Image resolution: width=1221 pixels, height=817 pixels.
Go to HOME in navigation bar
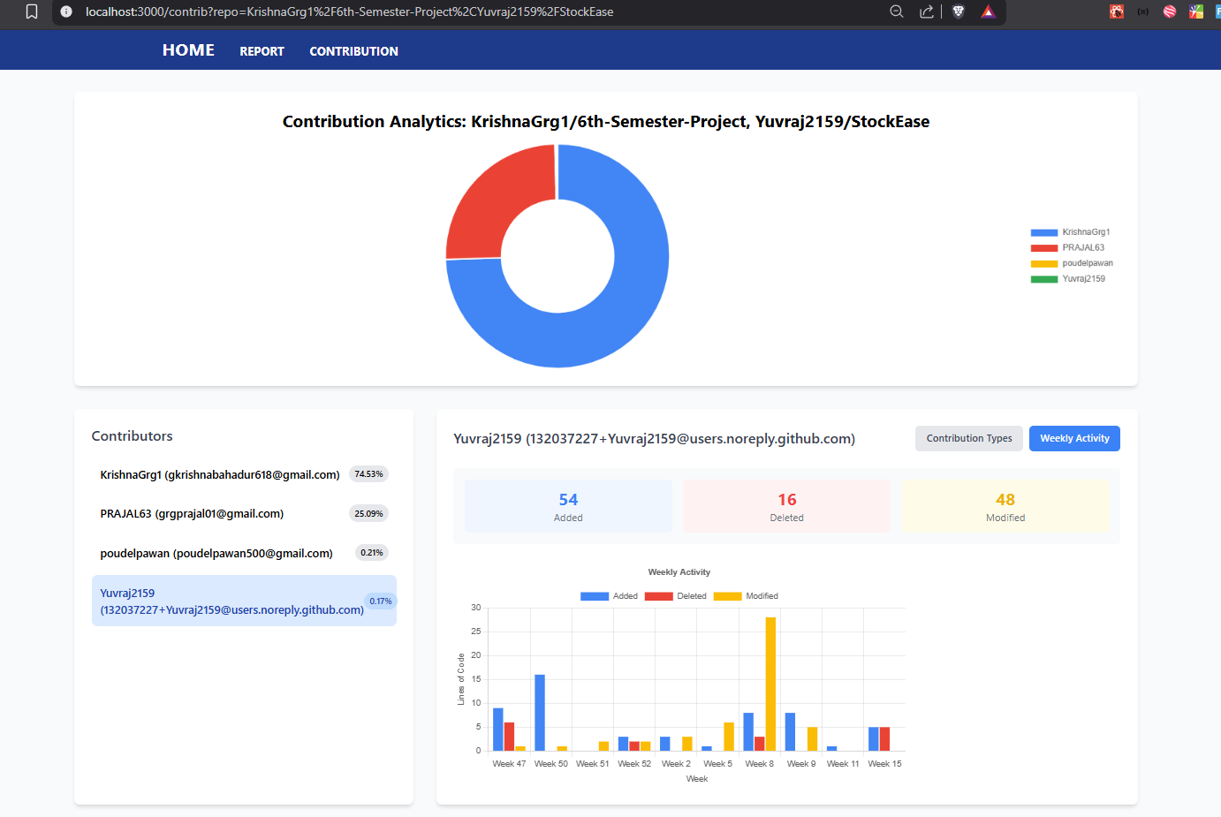[x=188, y=50]
